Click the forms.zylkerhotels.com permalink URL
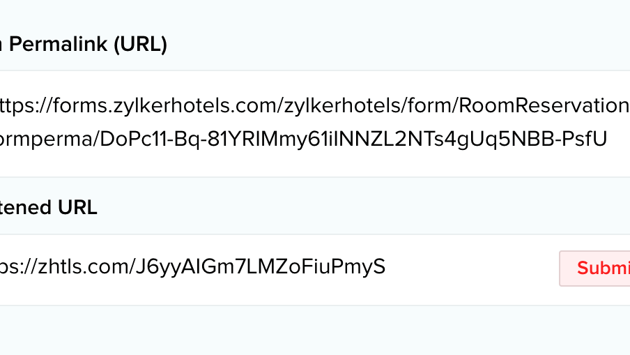Image resolution: width=630 pixels, height=355 pixels. (314, 106)
